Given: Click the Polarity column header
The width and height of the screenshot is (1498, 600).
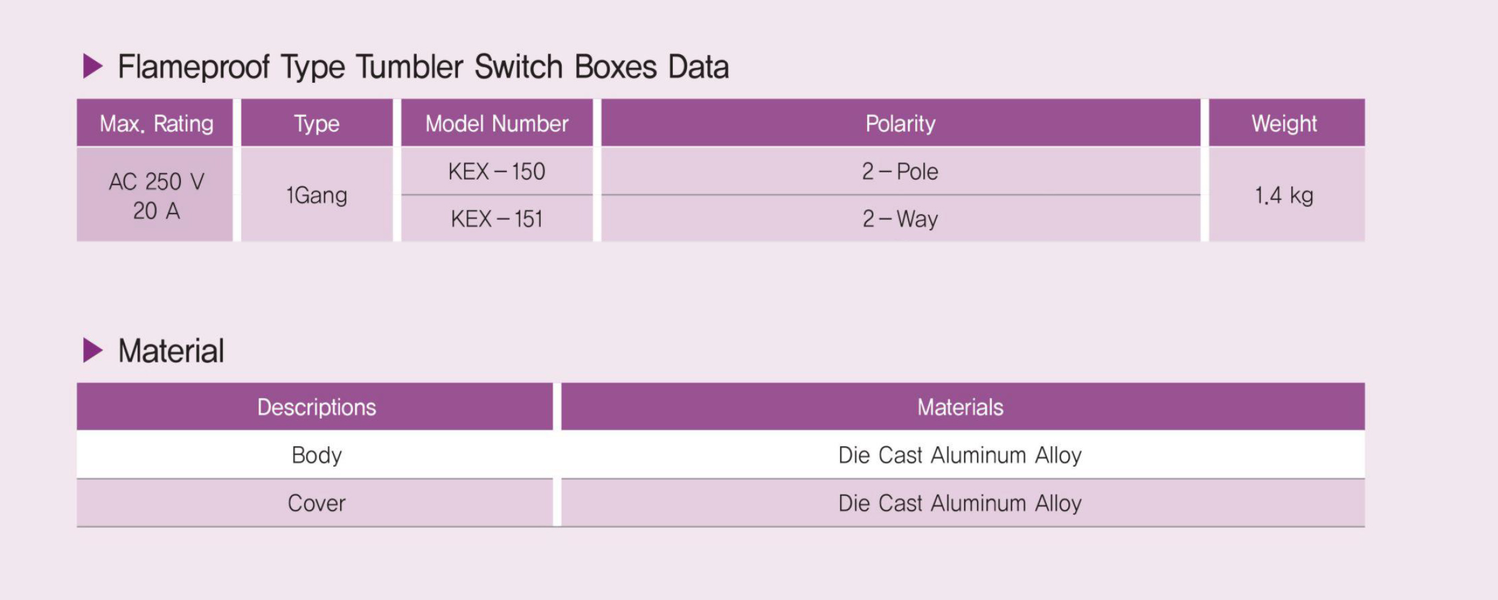Looking at the screenshot, I should tap(901, 123).
